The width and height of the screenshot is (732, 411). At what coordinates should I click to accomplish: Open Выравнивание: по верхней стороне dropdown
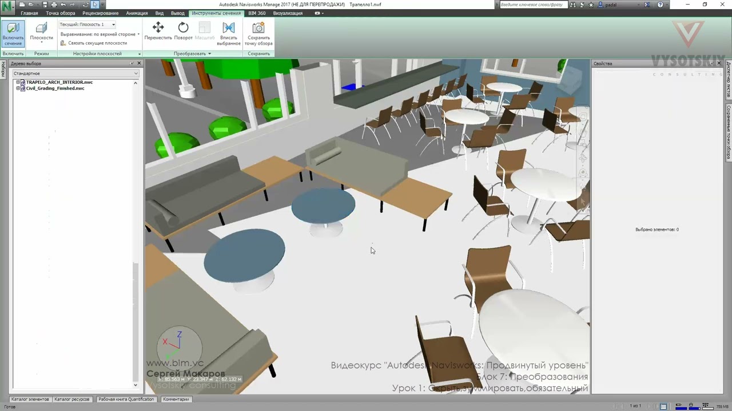click(100, 34)
